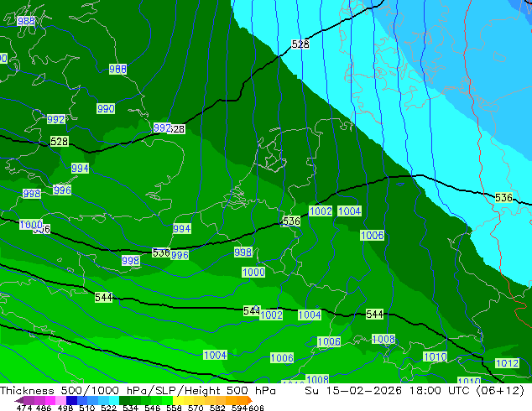
Task: Click the 992 label overlapping a 528 label
Action: [x=162, y=127]
